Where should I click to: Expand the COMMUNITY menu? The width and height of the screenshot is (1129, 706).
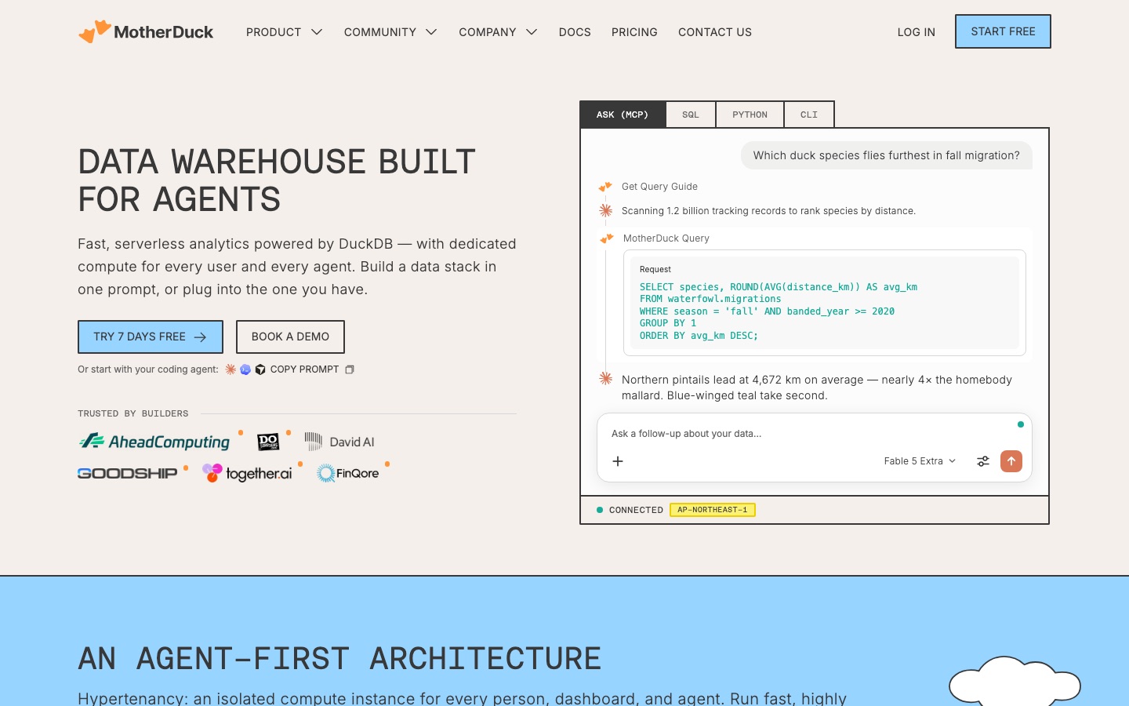tap(390, 32)
